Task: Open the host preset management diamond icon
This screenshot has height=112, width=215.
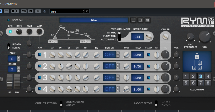Action: (87, 11)
